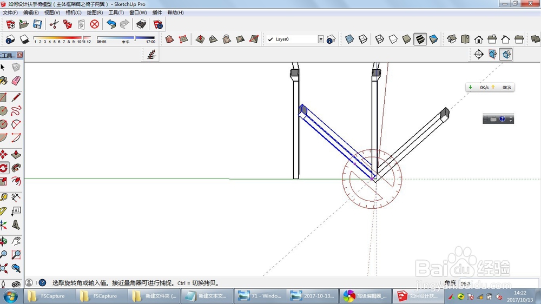
Task: Close the large tool set panel
Action: [20, 55]
